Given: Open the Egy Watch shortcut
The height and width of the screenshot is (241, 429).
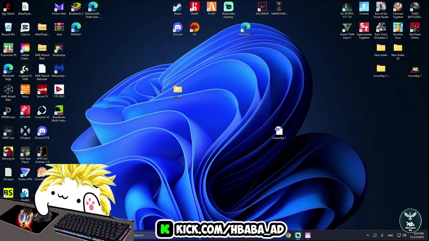Looking at the screenshot, I should 8,9.
